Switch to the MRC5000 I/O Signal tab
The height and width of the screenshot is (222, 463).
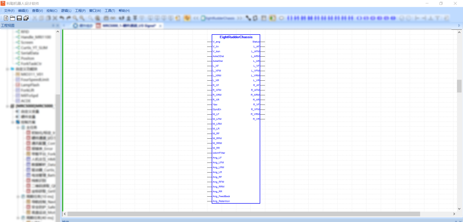[x=128, y=26]
